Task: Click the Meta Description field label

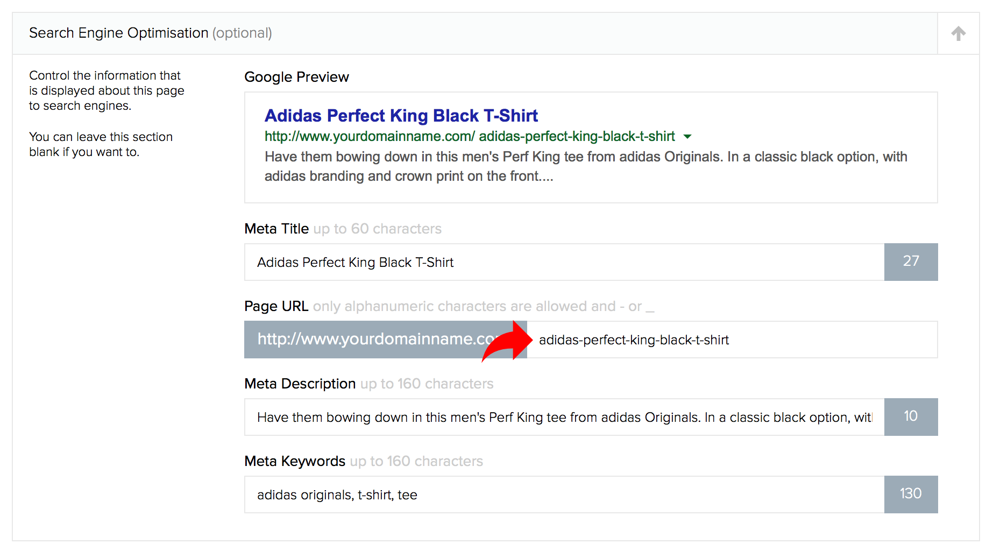Action: coord(300,384)
